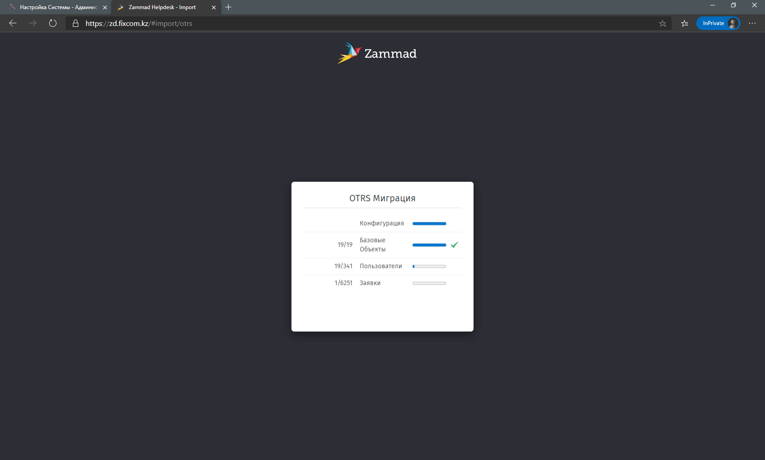
Task: Add page to favorites star icon
Action: [x=663, y=23]
